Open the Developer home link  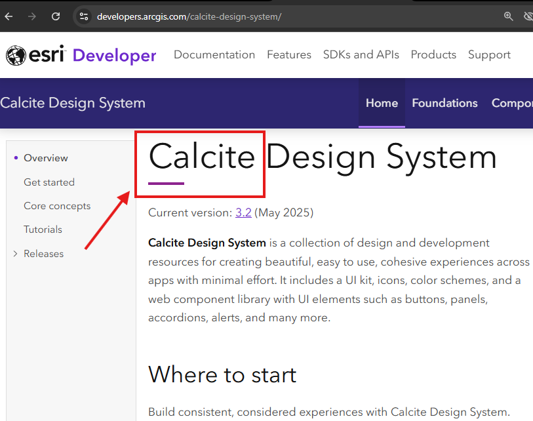tap(114, 56)
